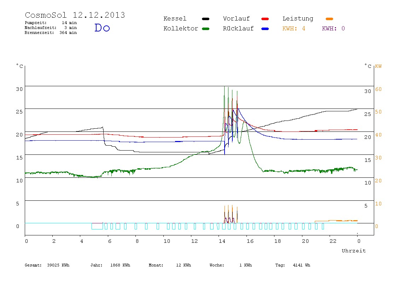Click the "6" hour tick on time axis
The width and height of the screenshot is (406, 287).
110,241
